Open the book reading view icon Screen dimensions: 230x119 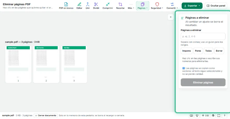[x=191, y=116]
